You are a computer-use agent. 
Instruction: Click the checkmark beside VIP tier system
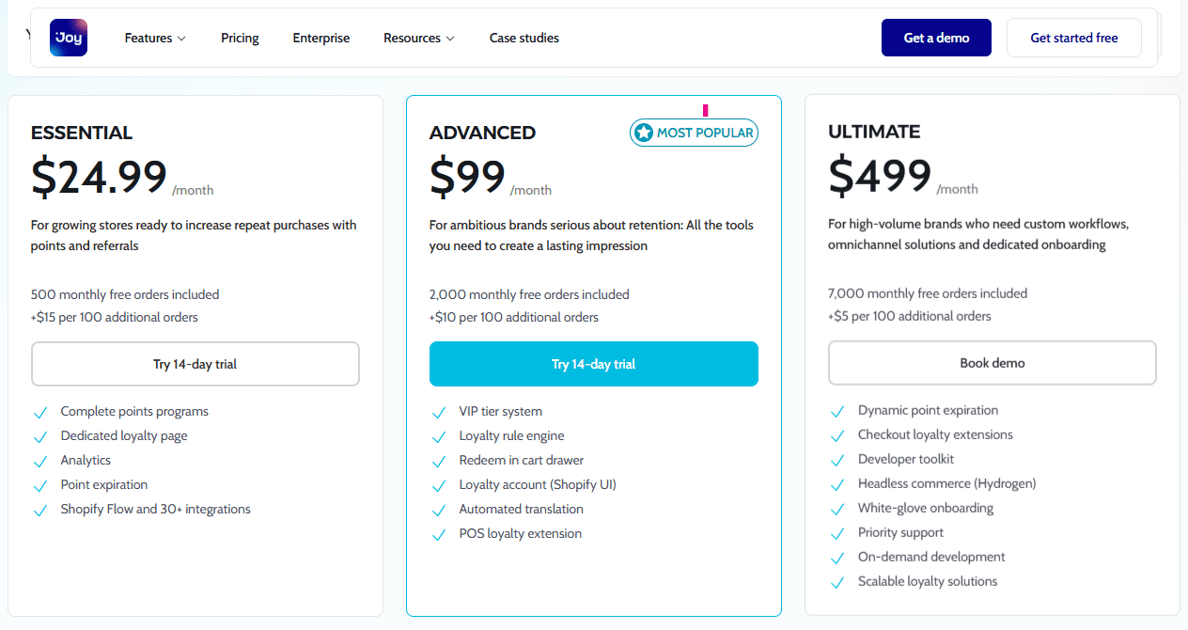click(x=439, y=411)
